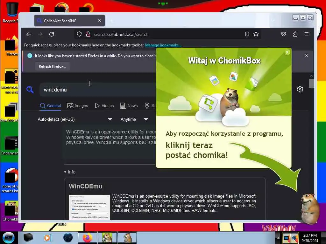Open the Auto-detect (en-US) language dropdown
The height and width of the screenshot is (244, 326).
point(75,119)
